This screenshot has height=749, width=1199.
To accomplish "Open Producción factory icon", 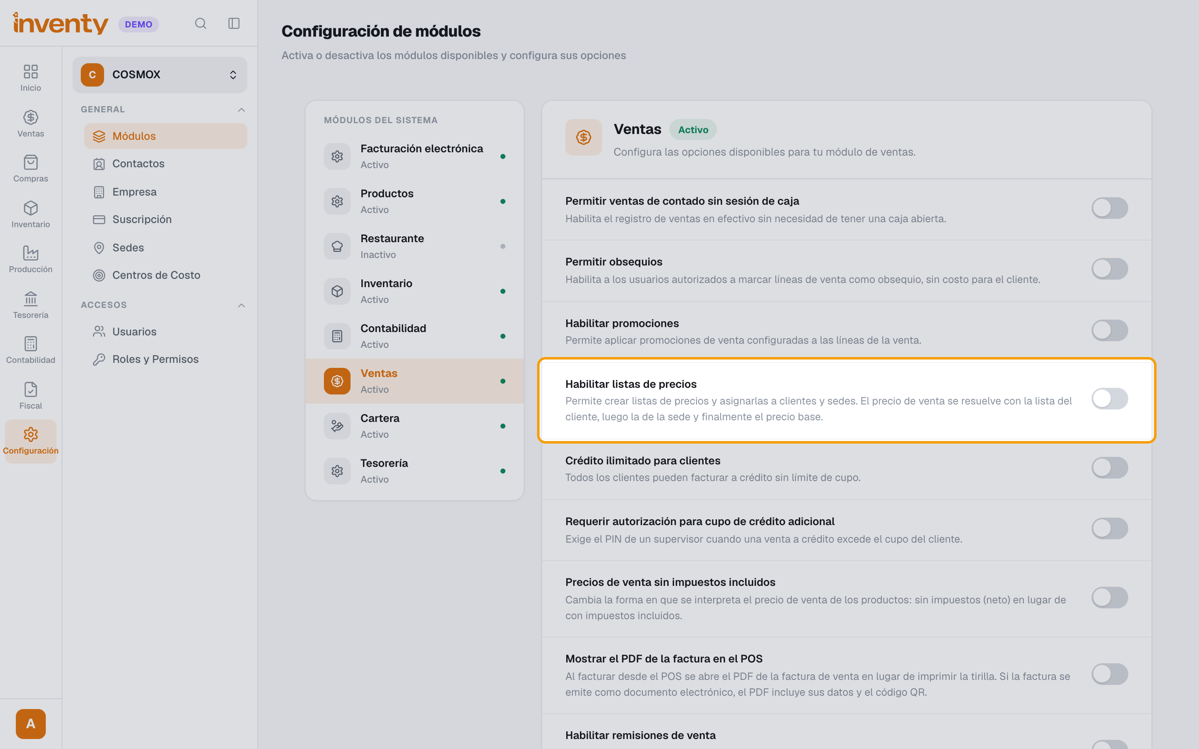I will pos(31,259).
